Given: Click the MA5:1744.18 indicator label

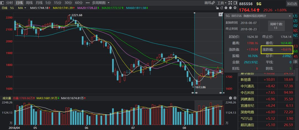Looking at the screenshot, I should tap(40, 8).
